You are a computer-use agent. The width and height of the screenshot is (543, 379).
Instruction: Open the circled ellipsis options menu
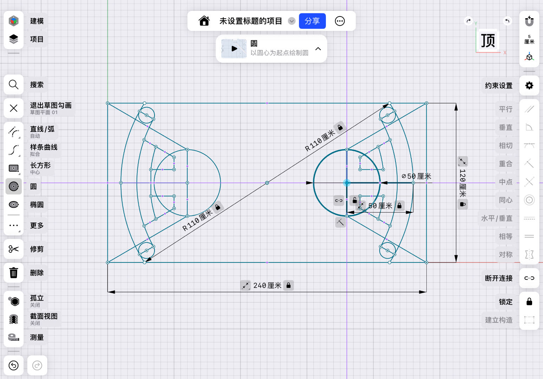coord(340,21)
